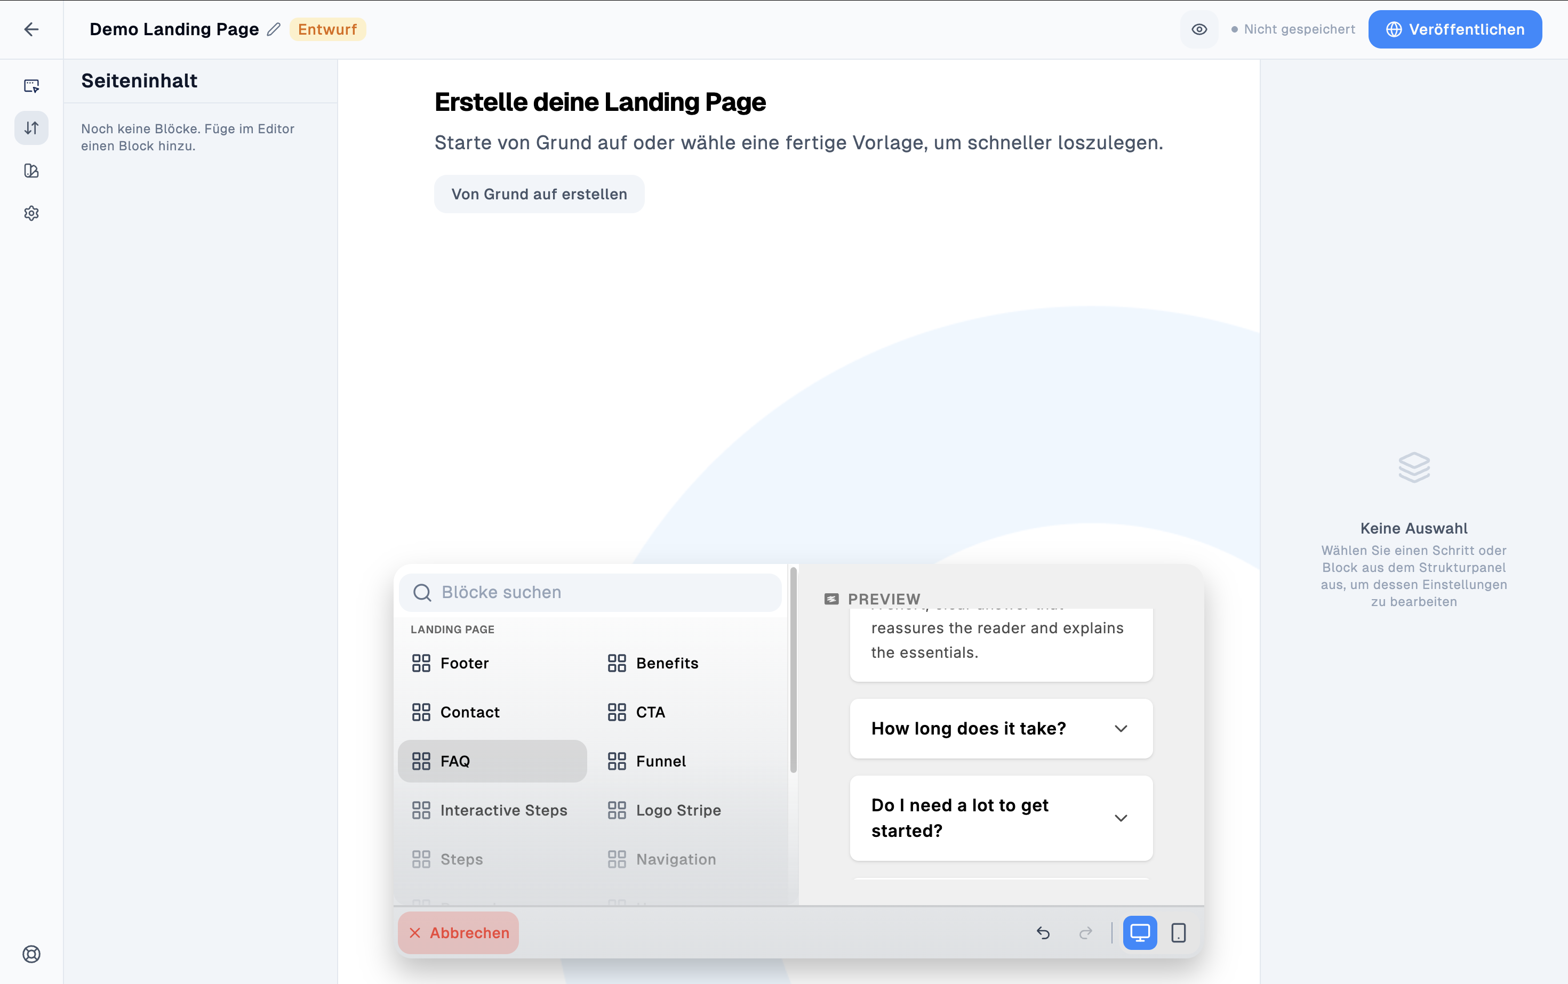The height and width of the screenshot is (984, 1568).
Task: Choose the Navigation block
Action: tap(689, 859)
